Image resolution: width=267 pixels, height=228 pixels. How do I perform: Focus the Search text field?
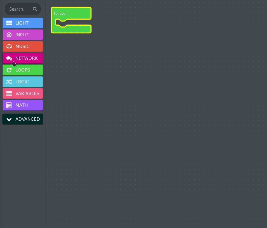click(x=18, y=9)
